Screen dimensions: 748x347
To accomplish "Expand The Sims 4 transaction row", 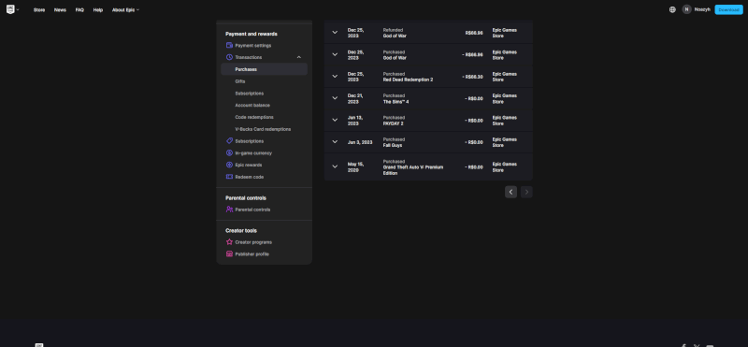I will coord(335,98).
